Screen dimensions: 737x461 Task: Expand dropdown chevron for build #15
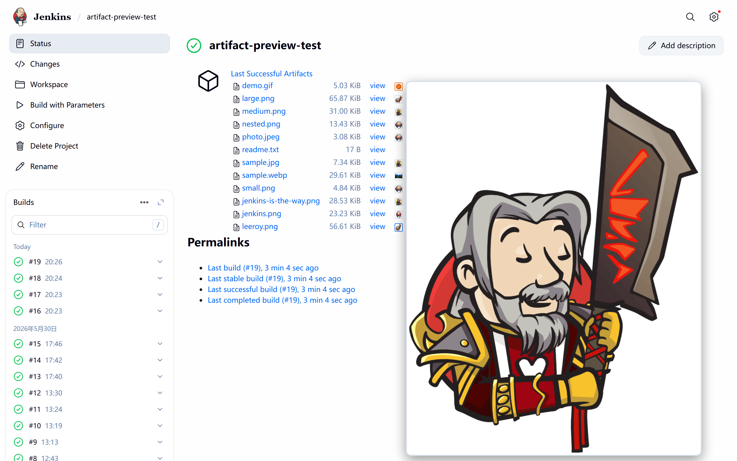pyautogui.click(x=160, y=344)
